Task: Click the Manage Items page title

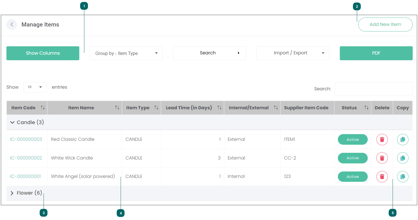Action: pos(40,25)
